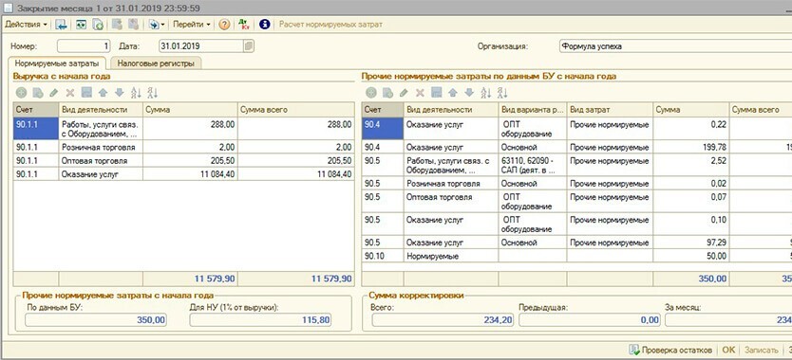The width and height of the screenshot is (792, 360).
Task: Click add row icon in Прочие затраты table toolbar
Action: pos(371,93)
